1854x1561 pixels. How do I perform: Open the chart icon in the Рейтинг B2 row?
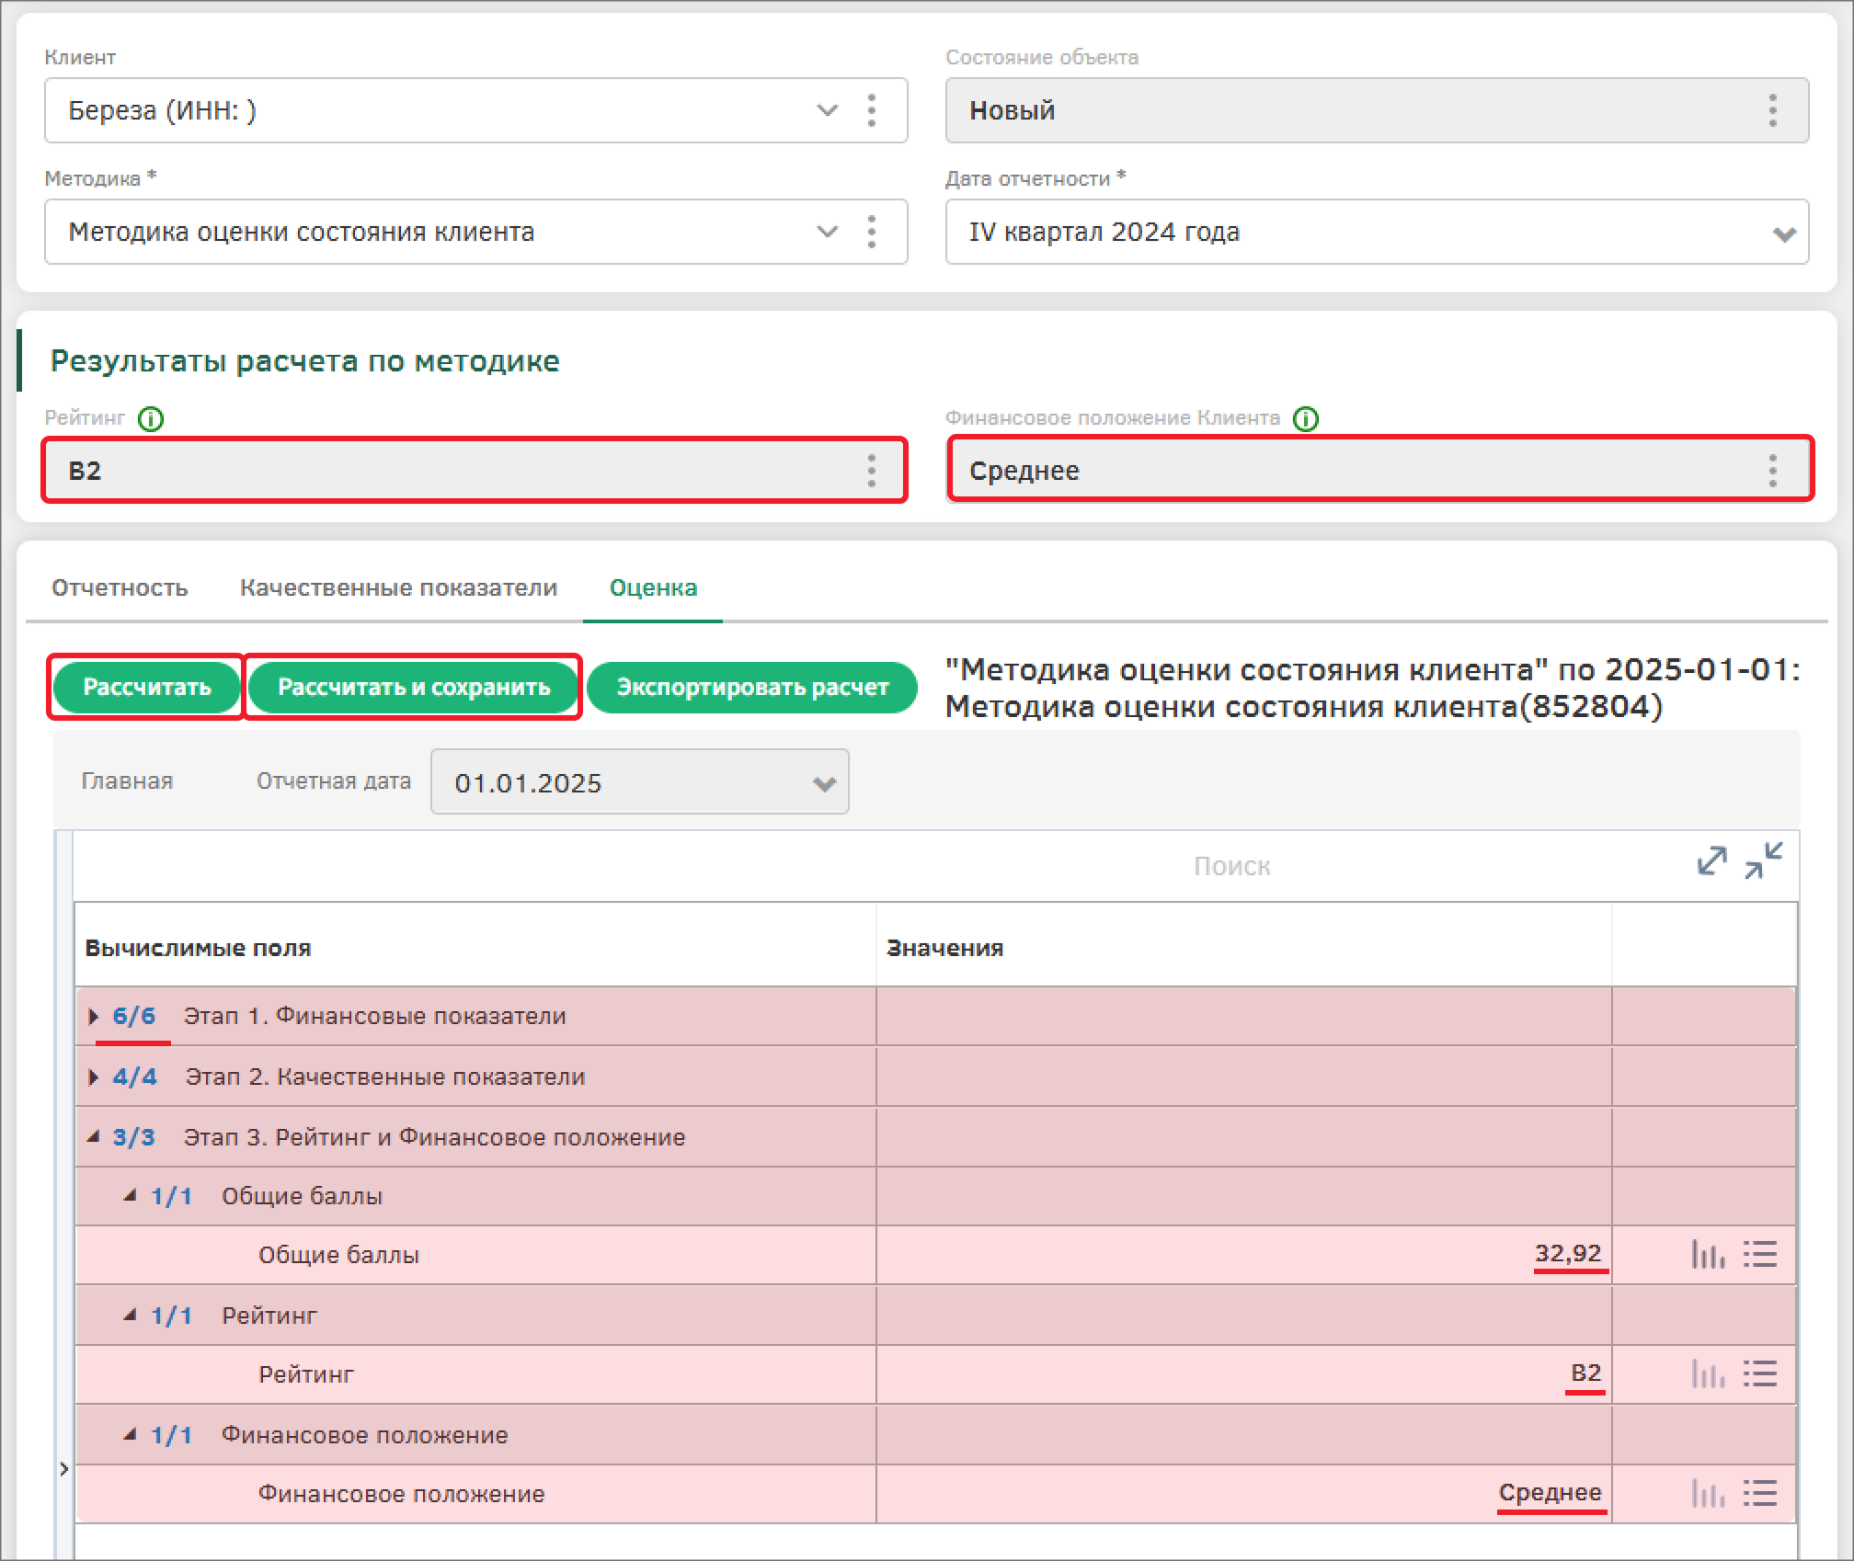click(1708, 1374)
